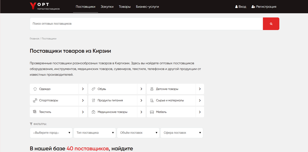Click the red text 40 поставщиков
Screen dimensions: 308x152
click(x=88, y=148)
